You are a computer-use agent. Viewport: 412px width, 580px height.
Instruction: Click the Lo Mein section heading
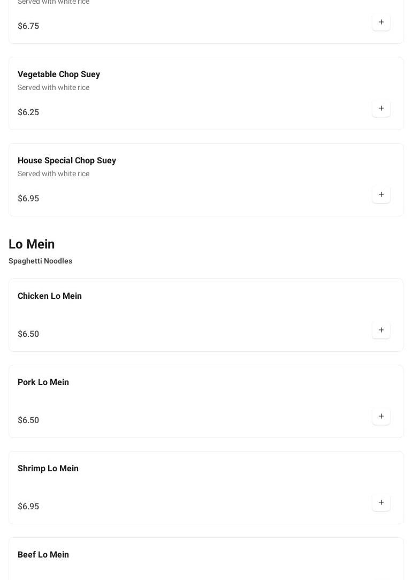[32, 244]
